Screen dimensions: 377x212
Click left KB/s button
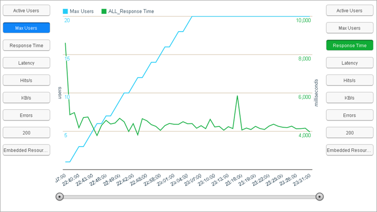point(27,97)
